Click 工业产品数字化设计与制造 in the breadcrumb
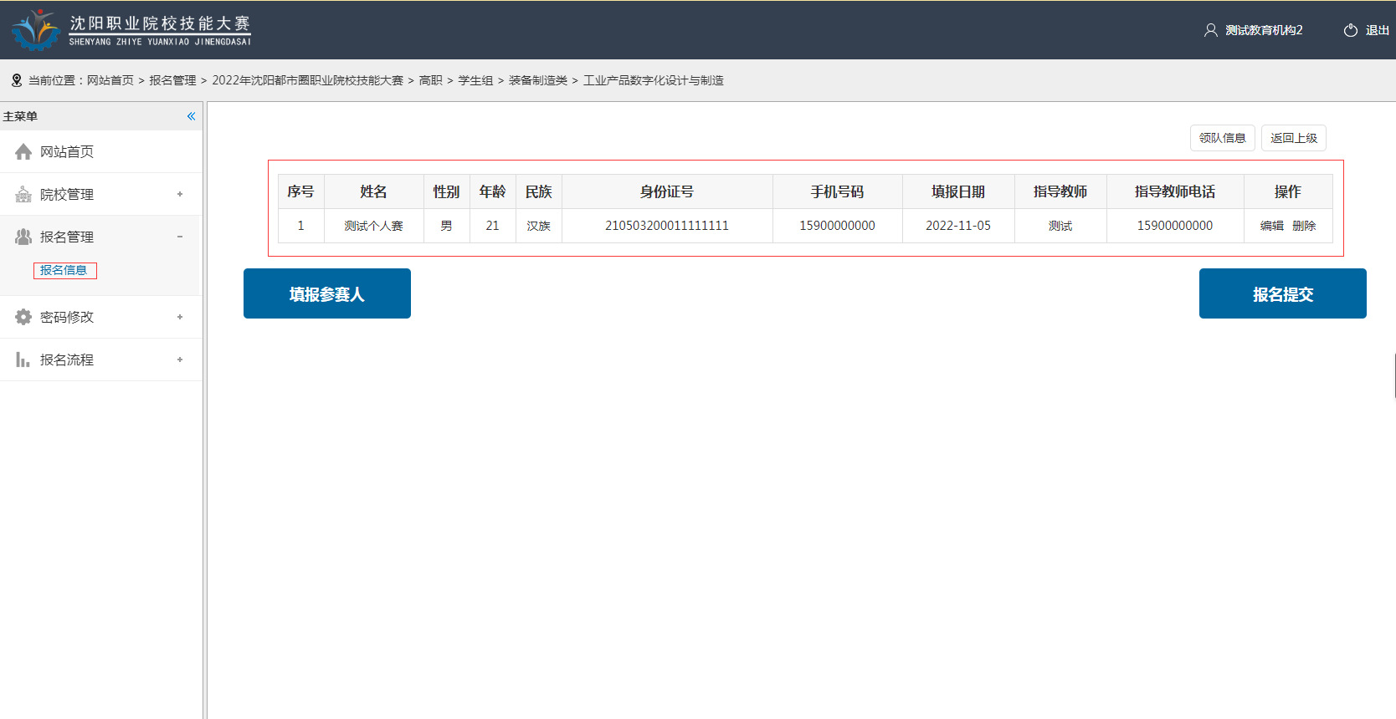The height and width of the screenshot is (719, 1396). tap(654, 80)
